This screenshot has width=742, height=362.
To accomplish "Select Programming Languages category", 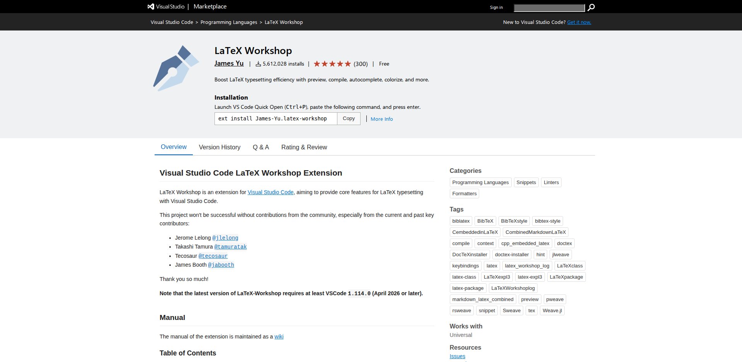I will [x=480, y=183].
